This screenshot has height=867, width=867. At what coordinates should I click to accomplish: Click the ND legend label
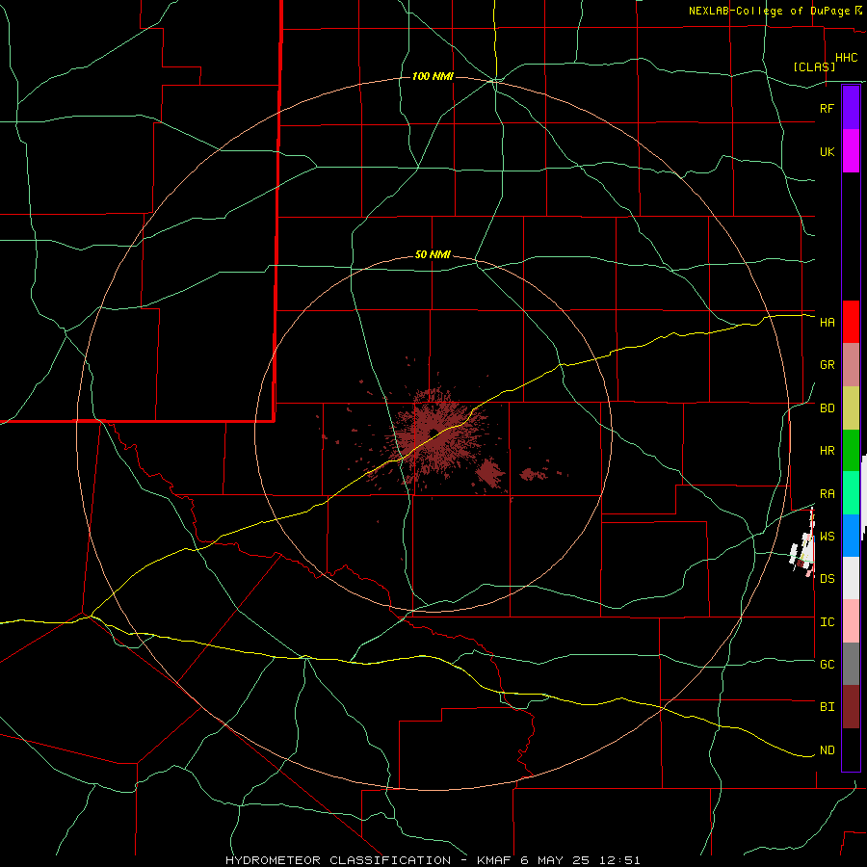(827, 750)
